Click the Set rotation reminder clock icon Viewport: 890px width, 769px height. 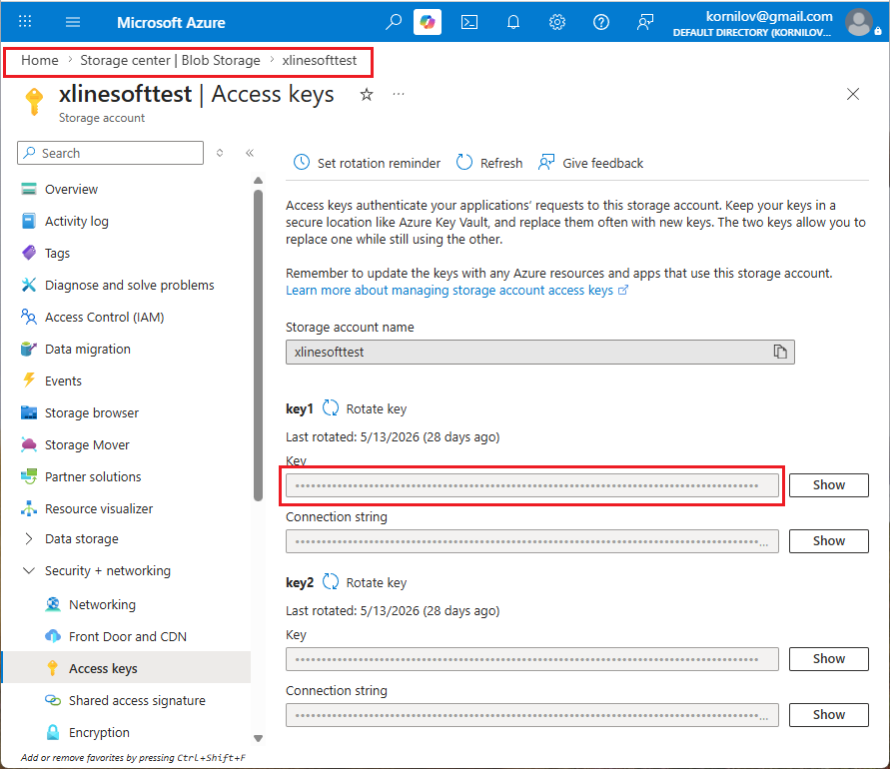pyautogui.click(x=302, y=163)
